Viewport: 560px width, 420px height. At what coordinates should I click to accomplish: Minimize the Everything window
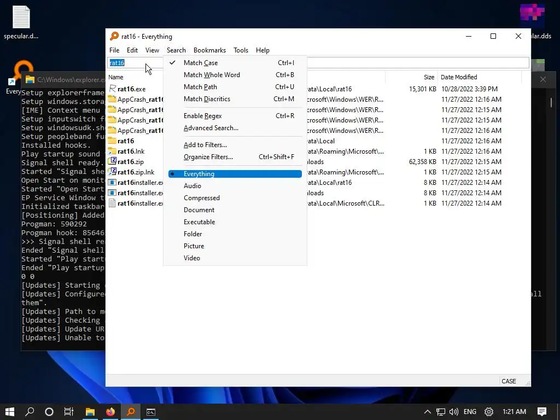click(469, 36)
